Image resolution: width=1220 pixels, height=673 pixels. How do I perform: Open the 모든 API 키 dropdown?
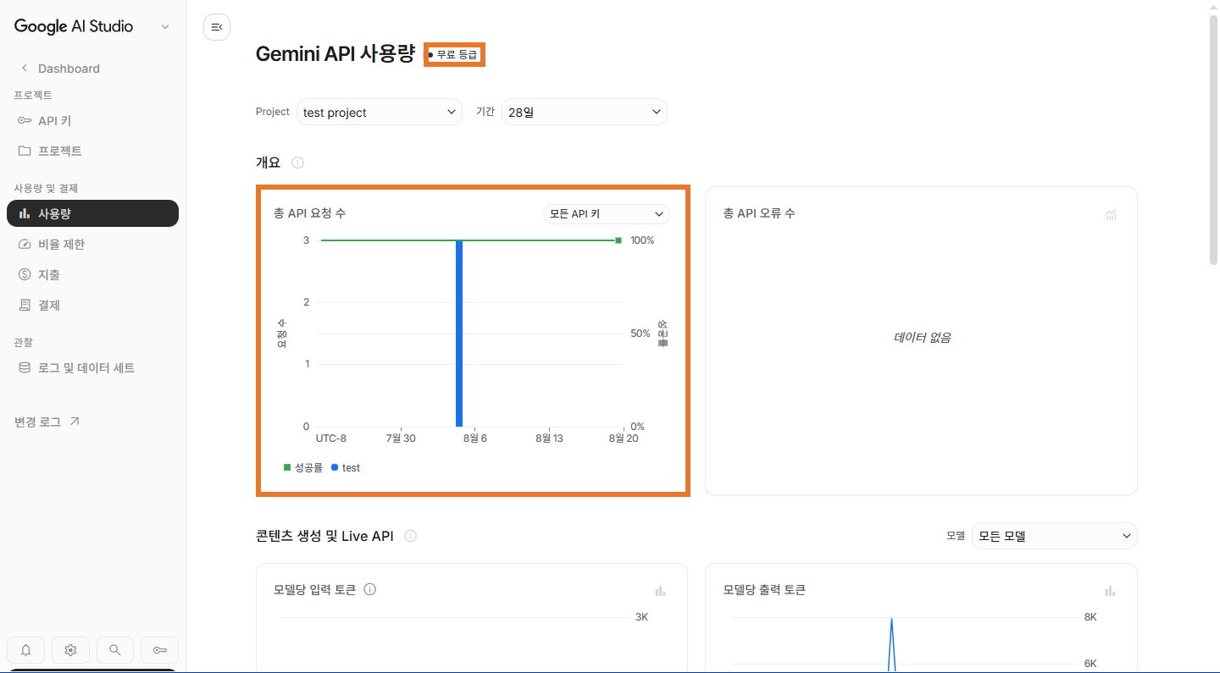pyautogui.click(x=606, y=214)
